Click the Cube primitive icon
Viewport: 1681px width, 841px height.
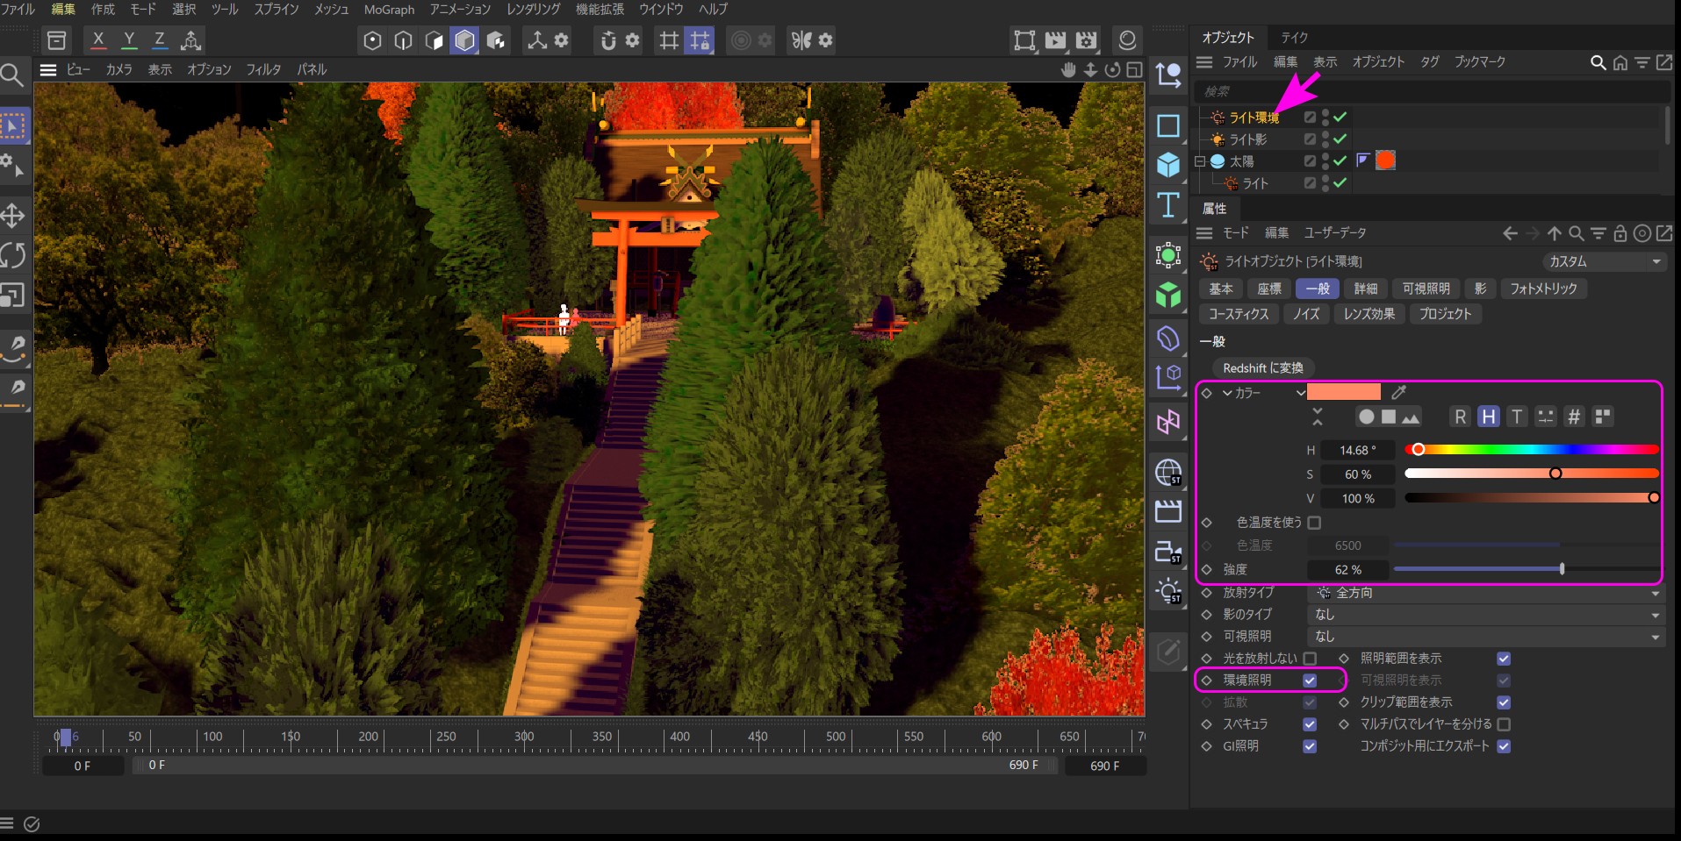1167,165
